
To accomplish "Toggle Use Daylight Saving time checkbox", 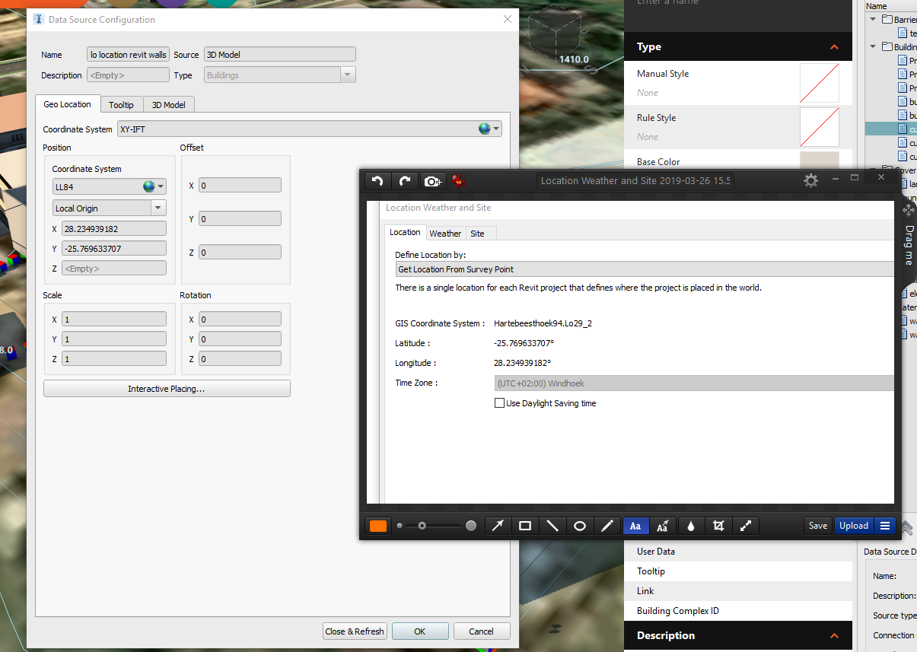I will point(500,403).
